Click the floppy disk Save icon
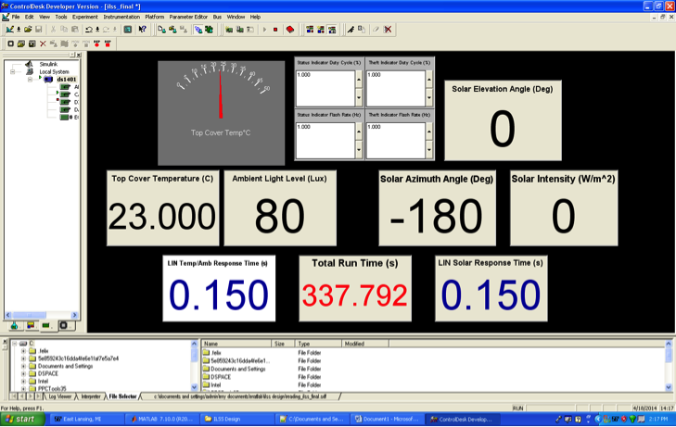Viewport: 676px width, 427px height. pos(38,30)
